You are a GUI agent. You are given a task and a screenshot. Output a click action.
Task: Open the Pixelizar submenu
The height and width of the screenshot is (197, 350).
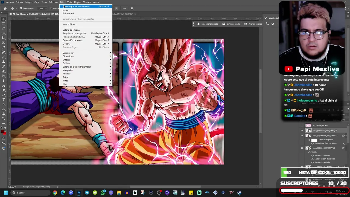click(x=86, y=74)
